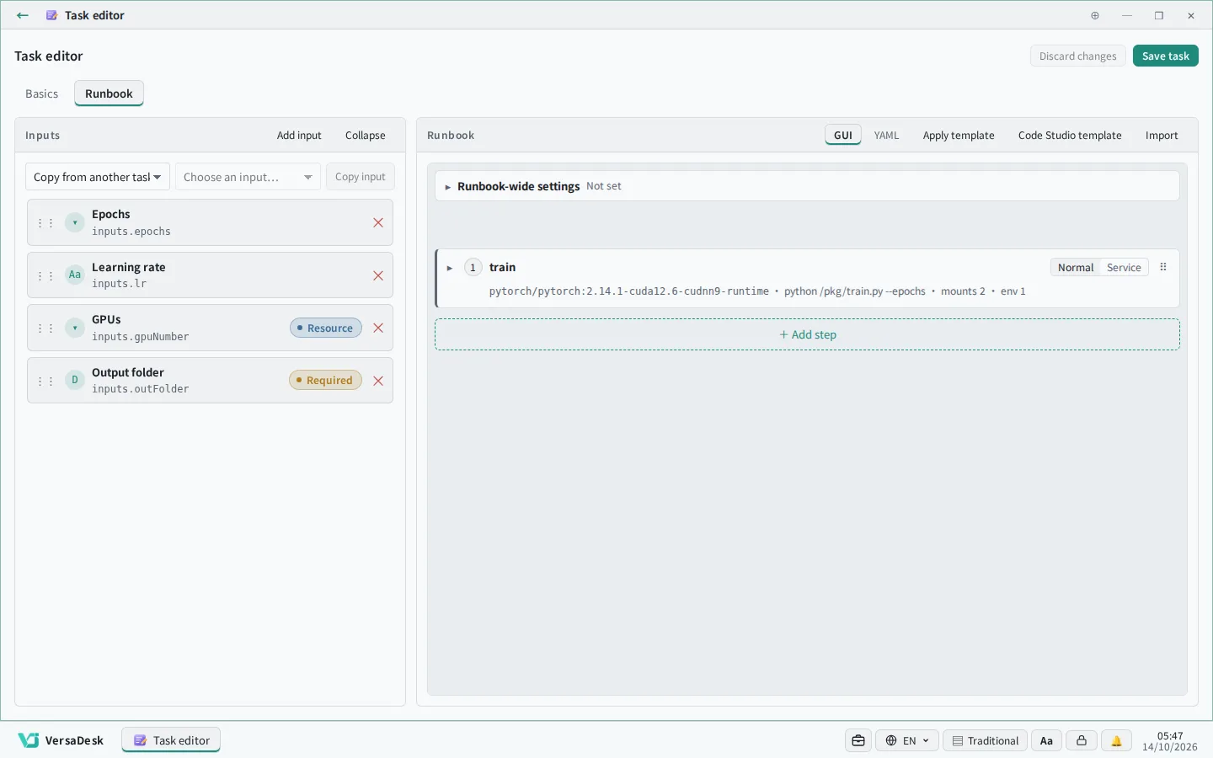Screen dimensions: 1213x758
Task: Open the 'Choose an input…' dropdown
Action: [x=248, y=177]
